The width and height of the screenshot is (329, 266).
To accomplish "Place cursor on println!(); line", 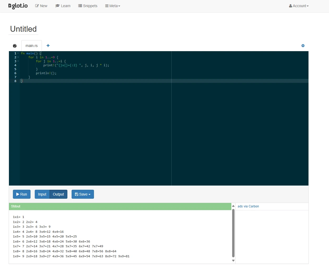I will 46,73.
